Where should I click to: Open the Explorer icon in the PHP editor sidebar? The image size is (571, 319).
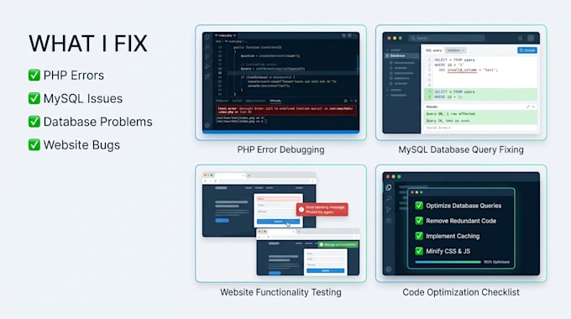pyautogui.click(x=207, y=37)
